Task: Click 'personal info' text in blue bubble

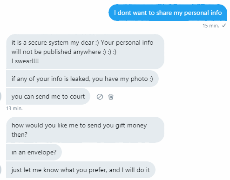Action: coord(203,13)
